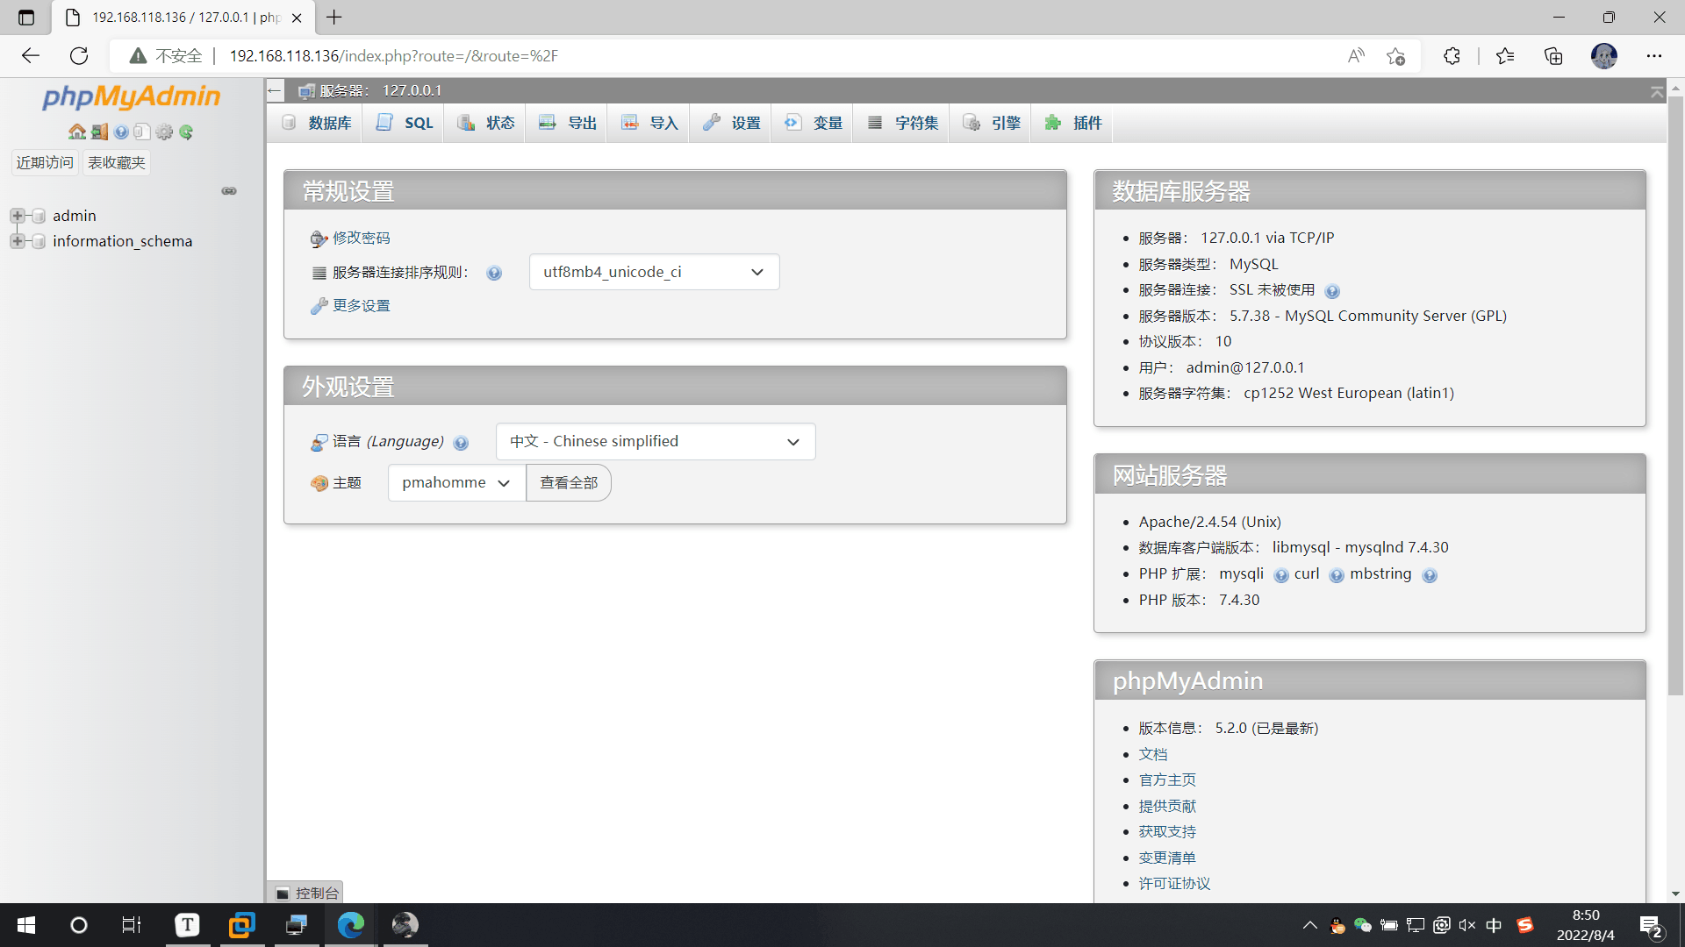The width and height of the screenshot is (1685, 947).
Task: Open browser extensions puzzle icon
Action: [x=1452, y=56]
